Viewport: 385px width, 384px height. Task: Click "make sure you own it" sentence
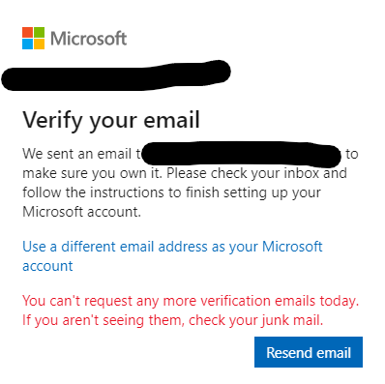[93, 173]
